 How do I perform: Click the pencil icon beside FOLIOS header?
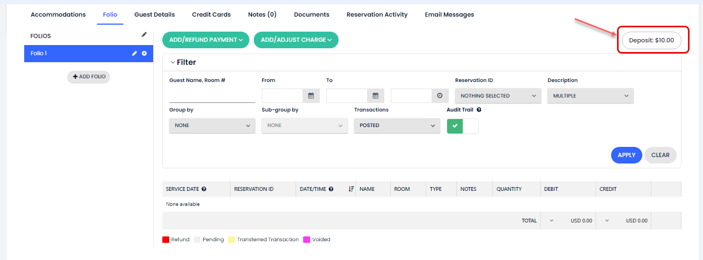coord(144,35)
